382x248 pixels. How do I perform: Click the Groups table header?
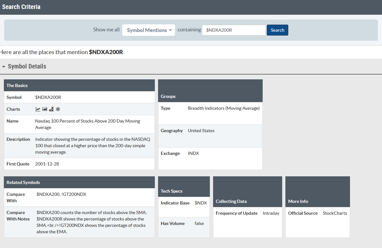coord(210,91)
